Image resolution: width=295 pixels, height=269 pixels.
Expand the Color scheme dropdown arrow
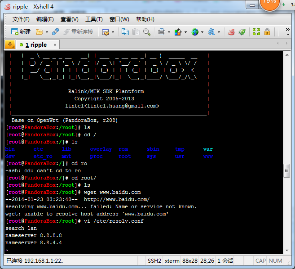coord(185,32)
